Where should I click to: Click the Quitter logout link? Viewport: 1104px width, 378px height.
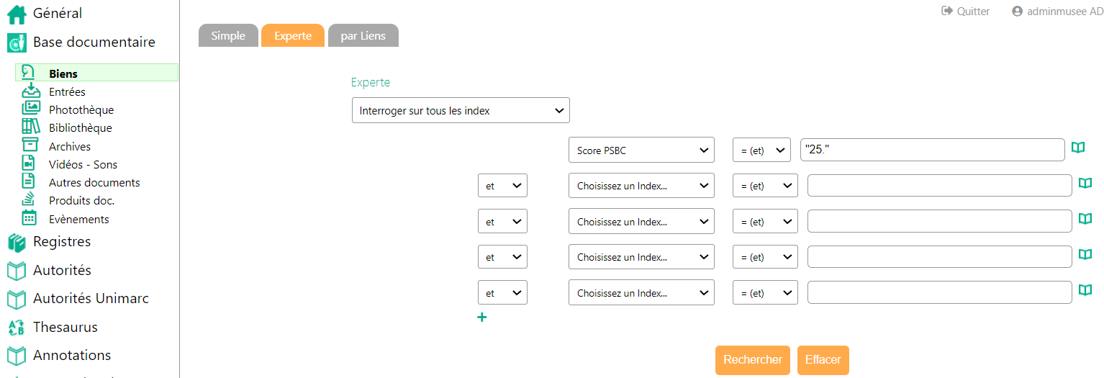point(966,12)
